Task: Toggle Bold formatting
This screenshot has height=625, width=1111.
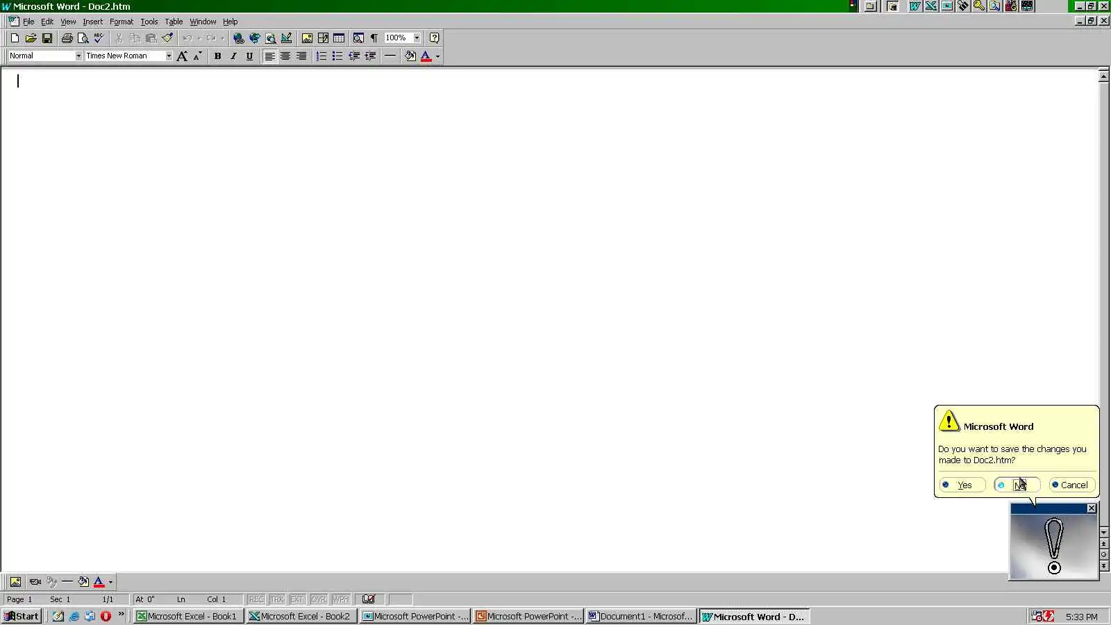Action: pyautogui.click(x=217, y=56)
